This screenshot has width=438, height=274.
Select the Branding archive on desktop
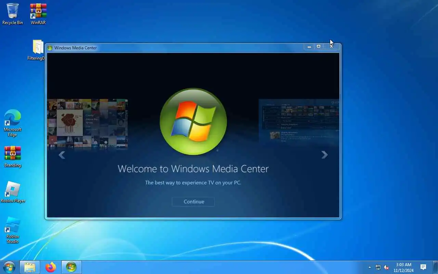tap(13, 157)
